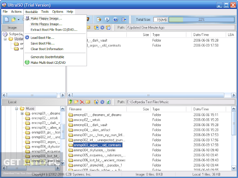Select enrcmp04_-_alien_artifact in the local file list
This screenshot has height=178, width=238.
tap(89, 130)
